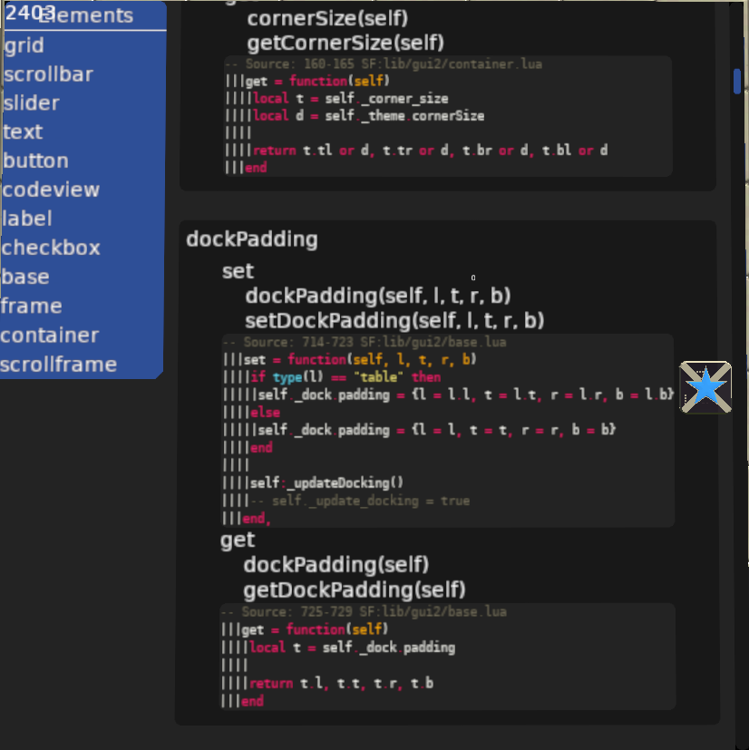Click the StarfallEx star icon

[x=705, y=388]
